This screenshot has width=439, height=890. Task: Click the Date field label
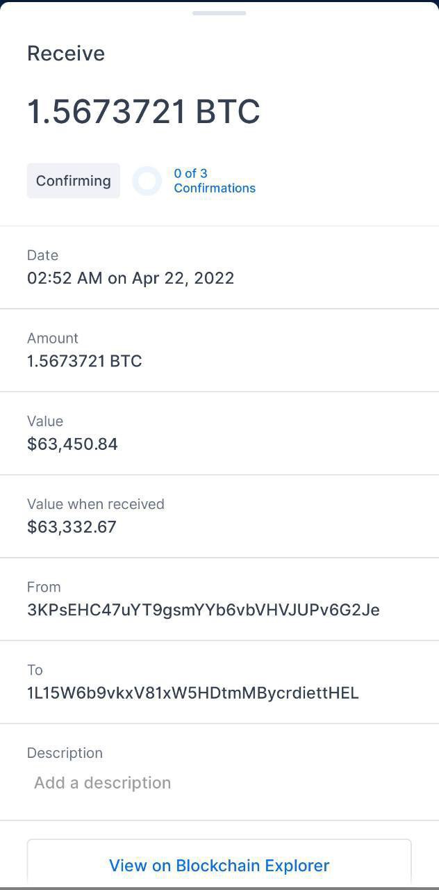[42, 255]
